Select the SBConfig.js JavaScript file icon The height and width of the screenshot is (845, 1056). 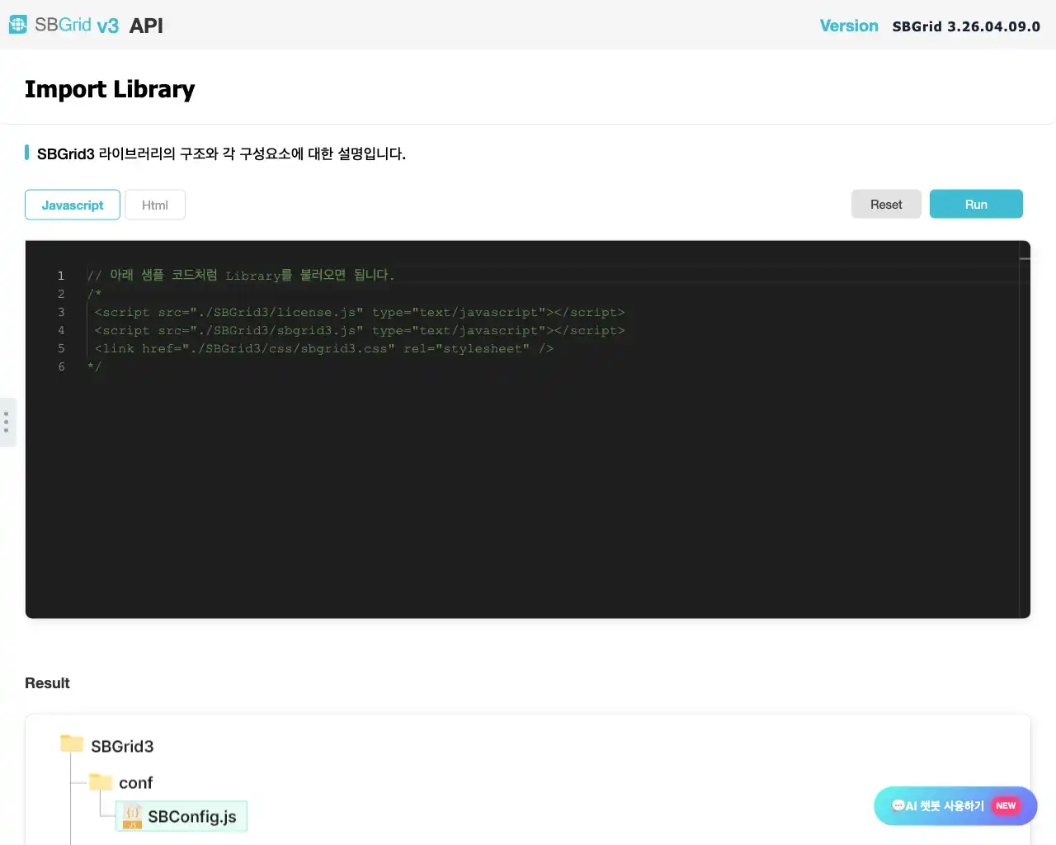point(131,816)
